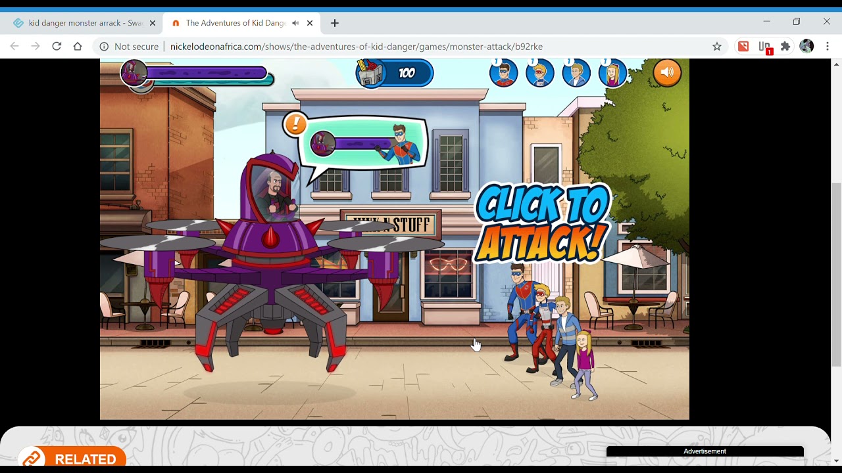Image resolution: width=842 pixels, height=473 pixels.
Task: Open the extension with red badge 1
Action: click(x=764, y=47)
